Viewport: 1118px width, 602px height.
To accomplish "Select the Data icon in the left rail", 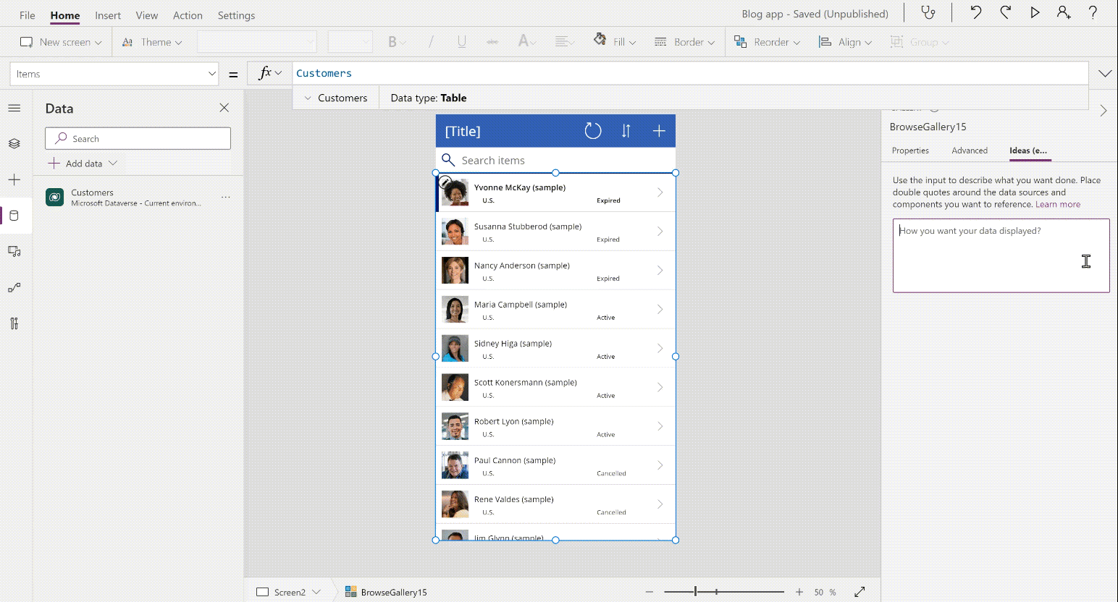I will point(14,215).
